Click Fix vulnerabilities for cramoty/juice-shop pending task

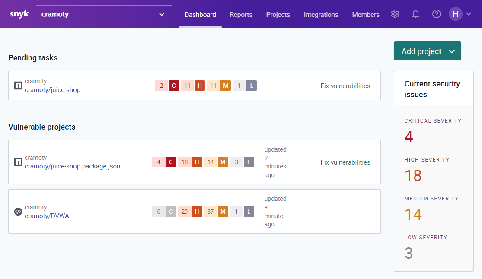click(345, 86)
